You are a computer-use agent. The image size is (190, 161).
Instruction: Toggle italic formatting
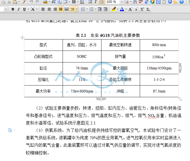pyautogui.click(x=18, y=9)
